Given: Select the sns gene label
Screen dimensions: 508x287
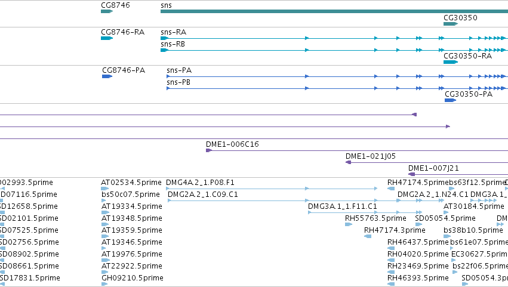Looking at the screenshot, I should pyautogui.click(x=166, y=5).
